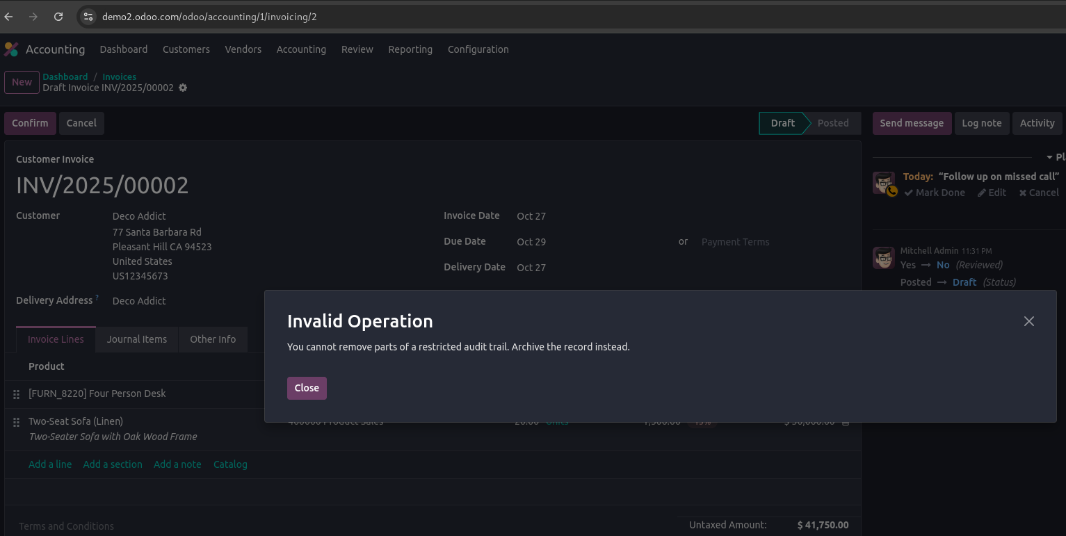Image resolution: width=1066 pixels, height=536 pixels.
Task: Grab the drag handle for Four Person Desk
Action: (x=16, y=394)
